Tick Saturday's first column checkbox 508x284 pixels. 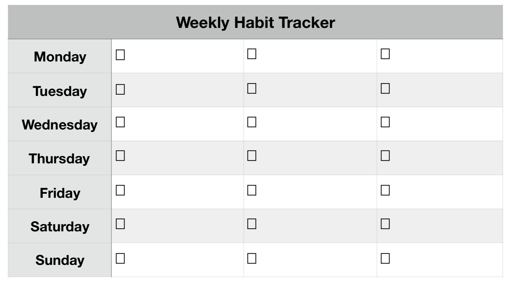[x=120, y=224]
